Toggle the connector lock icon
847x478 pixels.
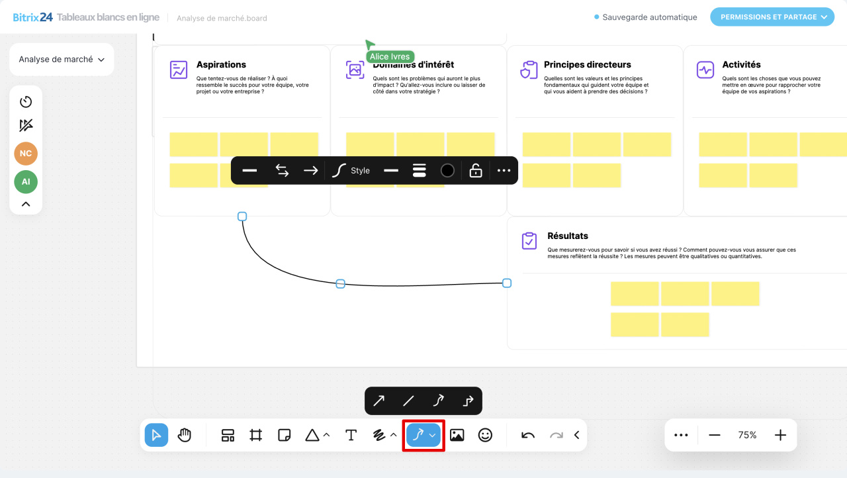[x=476, y=171]
